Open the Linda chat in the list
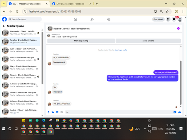The width and height of the screenshot is (187, 140). (x=21, y=94)
